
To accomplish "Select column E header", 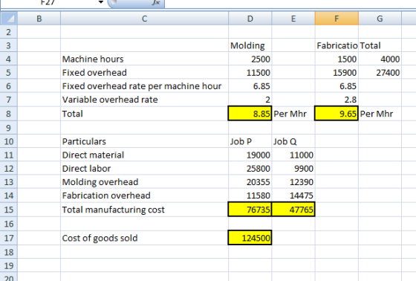I will click(293, 19).
